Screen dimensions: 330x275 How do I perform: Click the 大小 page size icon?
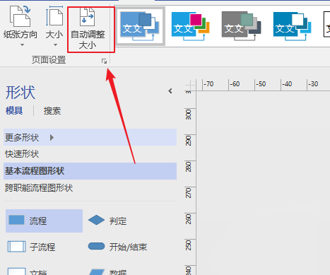point(54,16)
